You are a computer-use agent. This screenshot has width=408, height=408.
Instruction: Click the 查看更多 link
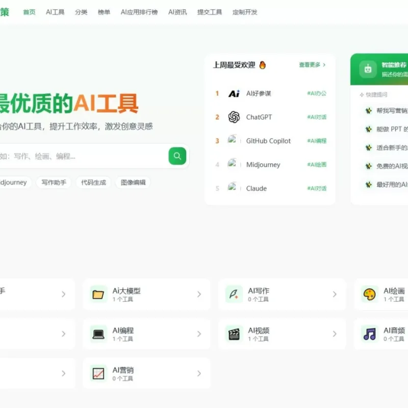click(310, 65)
